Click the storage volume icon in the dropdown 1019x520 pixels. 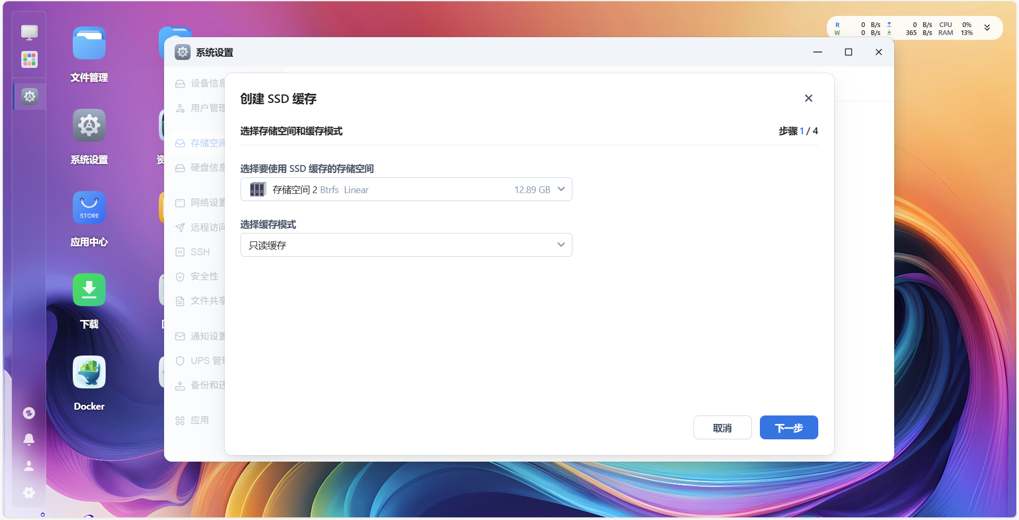258,189
